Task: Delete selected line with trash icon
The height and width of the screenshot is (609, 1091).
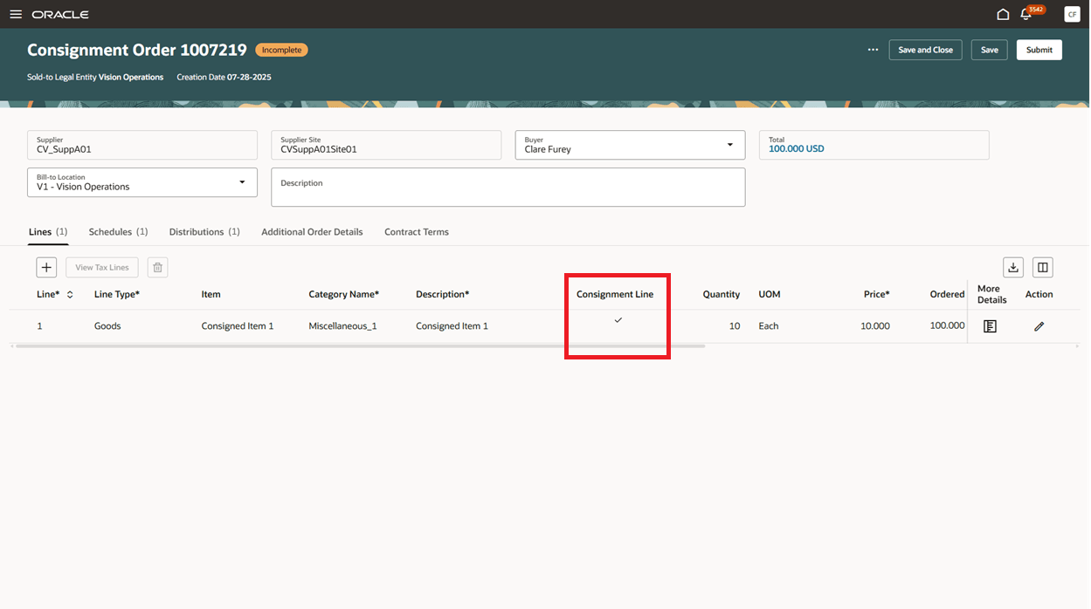Action: 157,267
